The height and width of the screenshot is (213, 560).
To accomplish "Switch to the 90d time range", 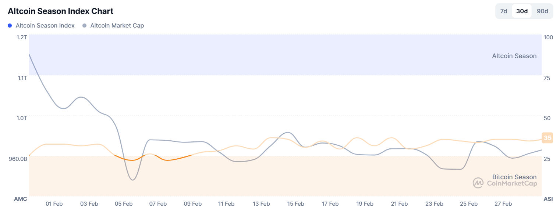I will click(x=542, y=11).
